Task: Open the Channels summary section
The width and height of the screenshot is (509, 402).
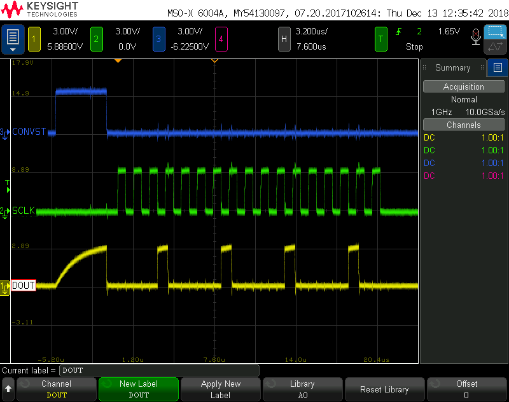Action: point(464,125)
